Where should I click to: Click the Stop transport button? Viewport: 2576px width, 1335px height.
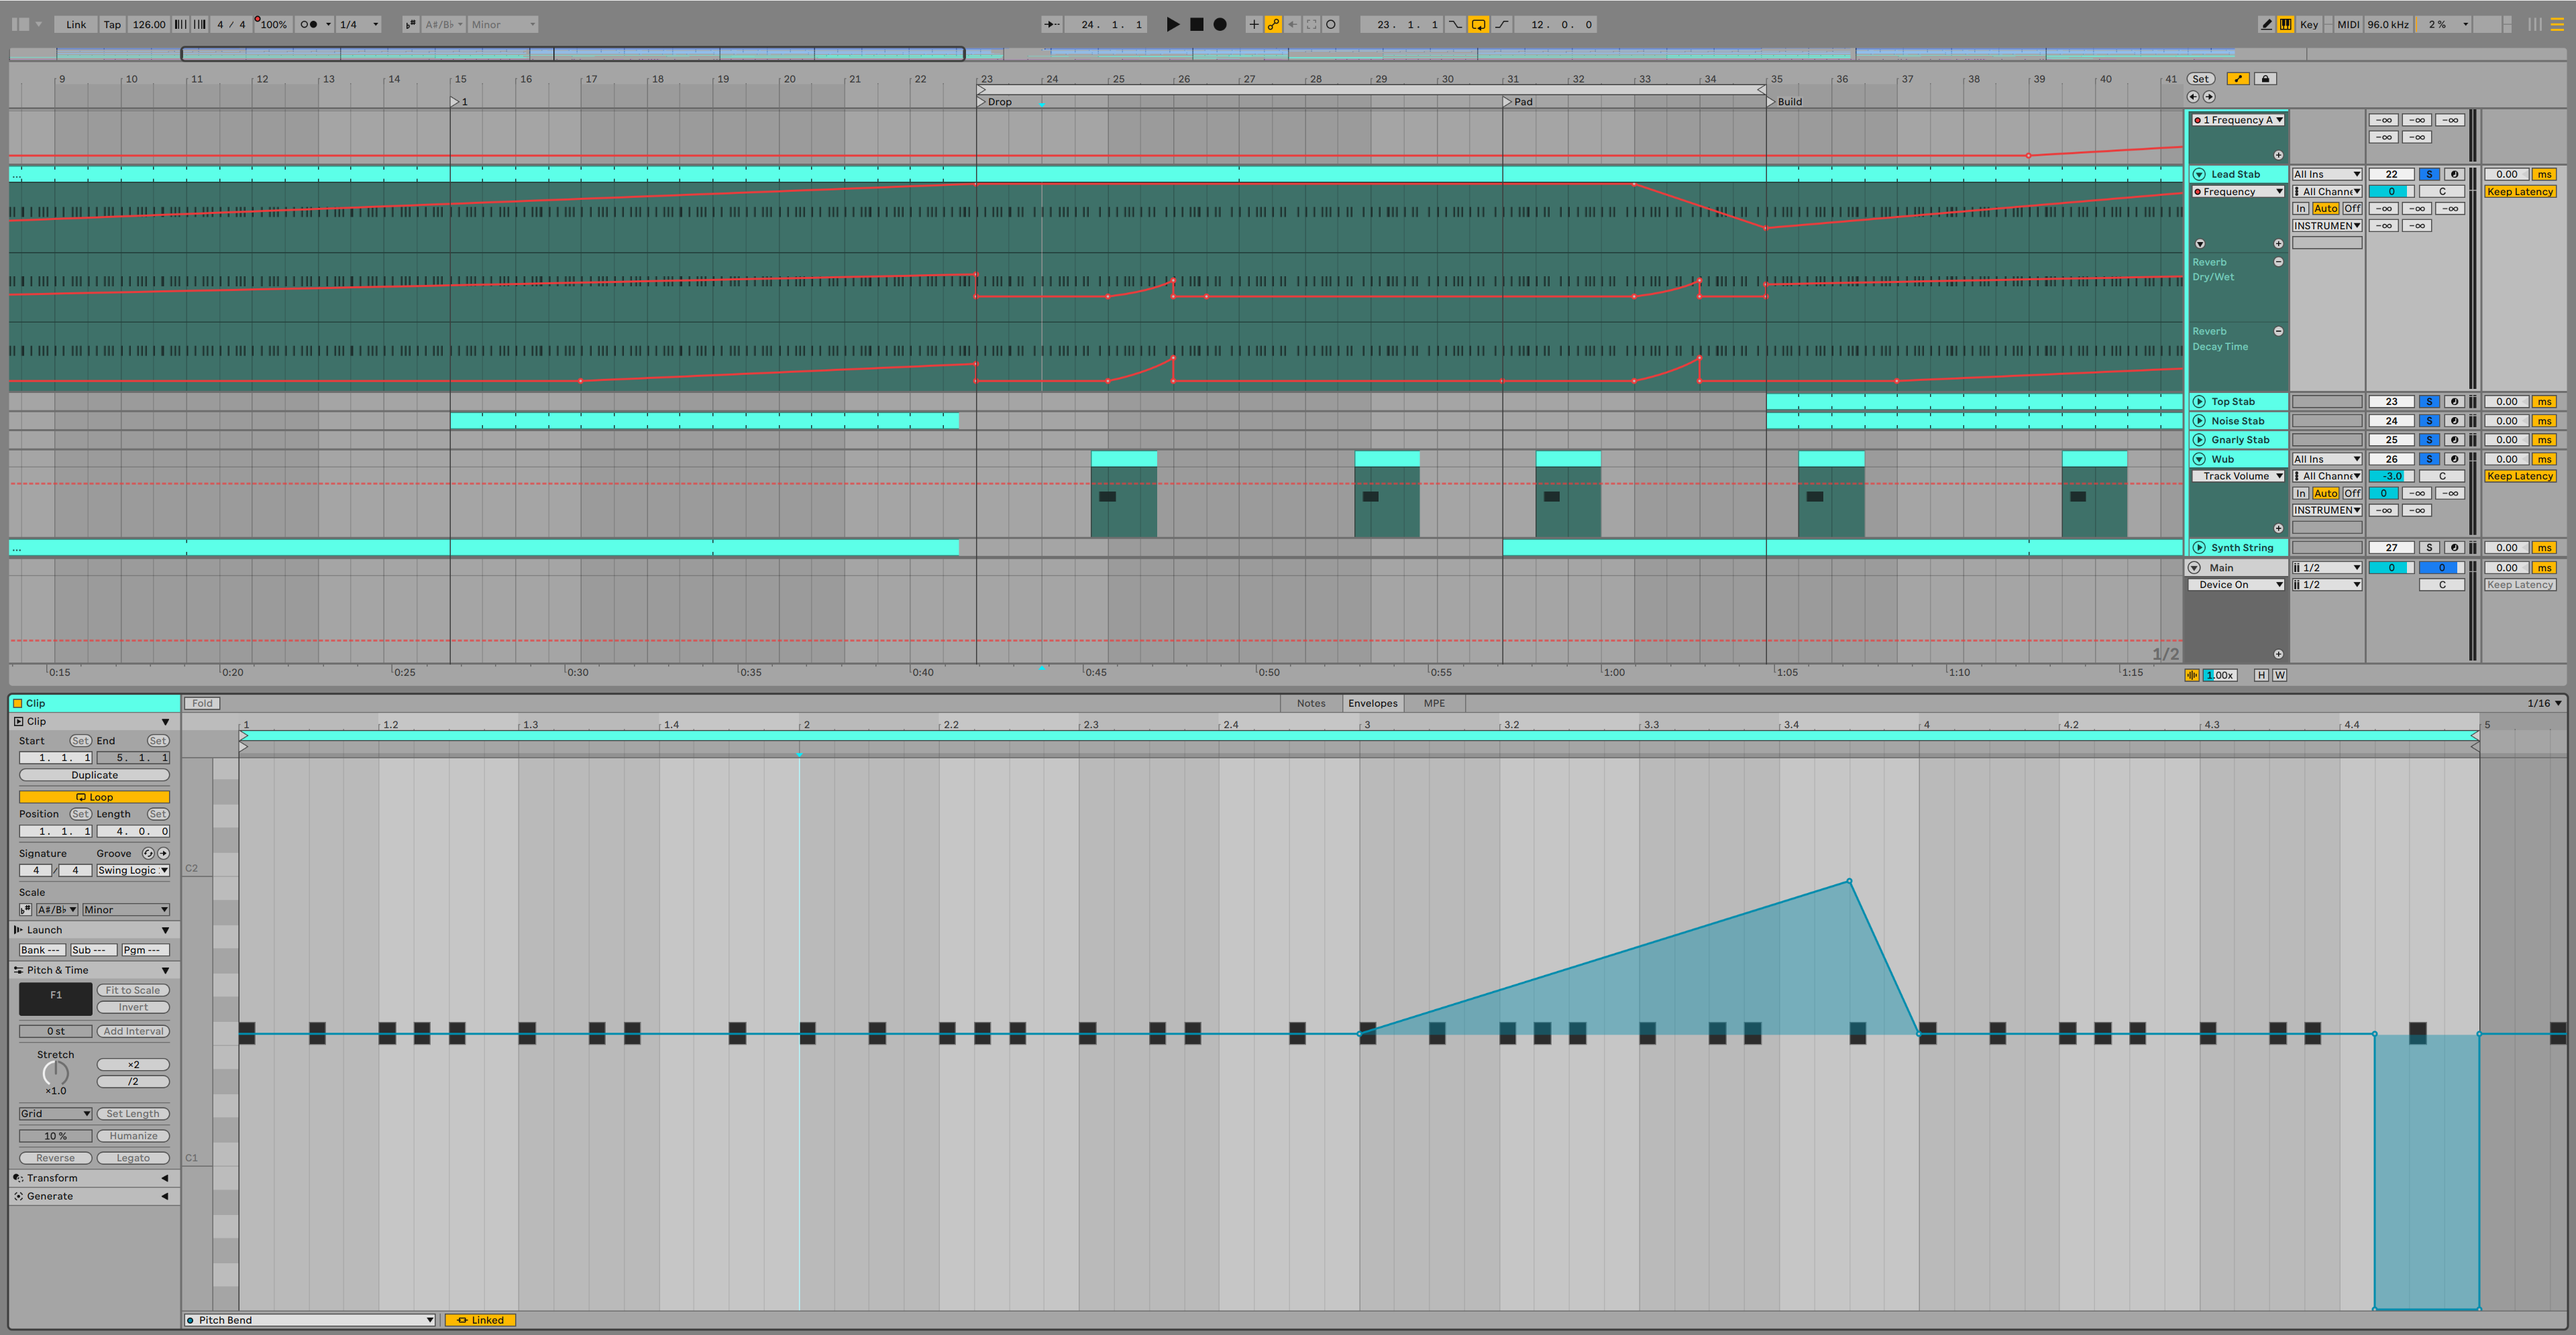1196,24
